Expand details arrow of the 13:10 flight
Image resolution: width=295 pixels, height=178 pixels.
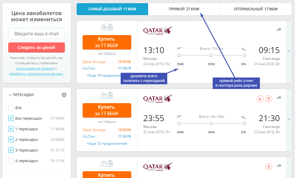[x=289, y=51]
